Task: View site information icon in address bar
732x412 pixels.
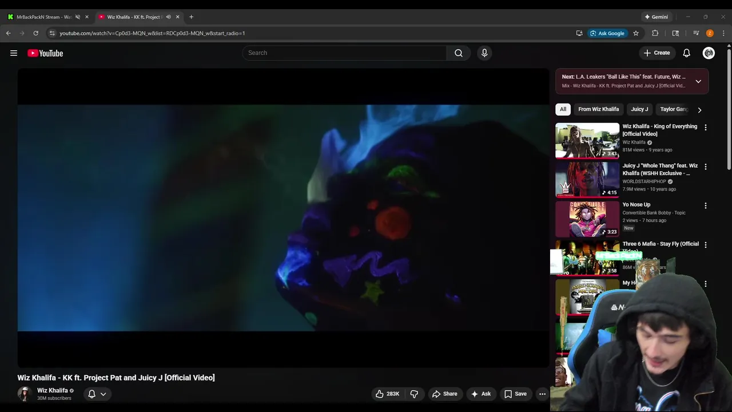Action: click(52, 33)
